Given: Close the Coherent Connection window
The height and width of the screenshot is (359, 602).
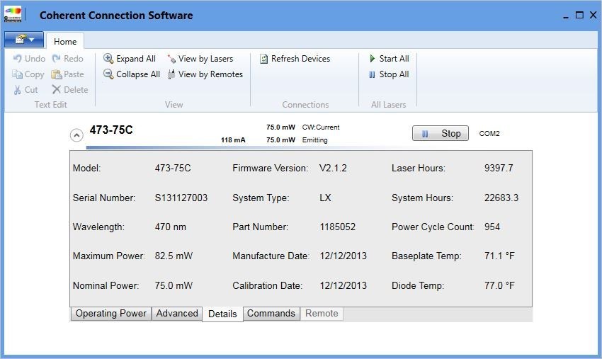Looking at the screenshot, I should [594, 15].
